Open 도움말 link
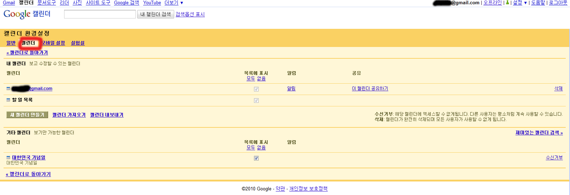Viewport: 570px width, 195px height. tap(538, 2)
